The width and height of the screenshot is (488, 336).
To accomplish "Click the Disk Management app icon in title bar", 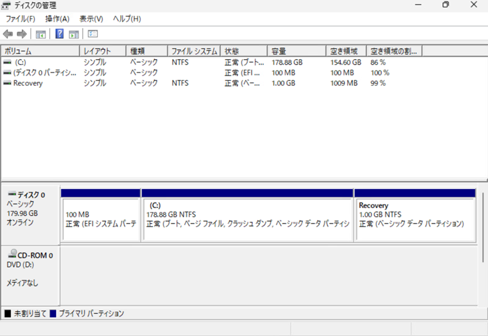I will pyautogui.click(x=6, y=5).
